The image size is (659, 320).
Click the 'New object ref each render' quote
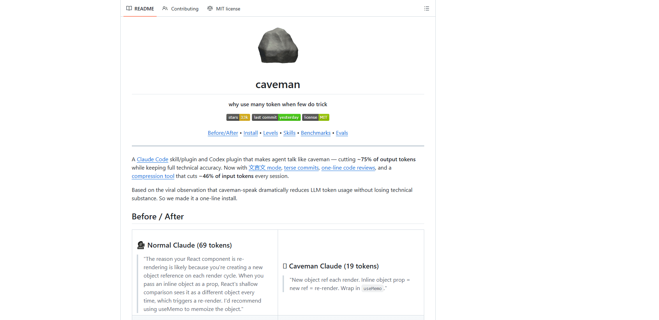(x=350, y=284)
